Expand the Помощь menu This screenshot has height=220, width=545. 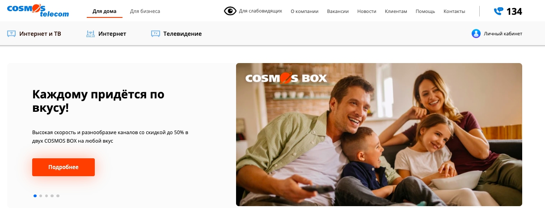pyautogui.click(x=425, y=11)
